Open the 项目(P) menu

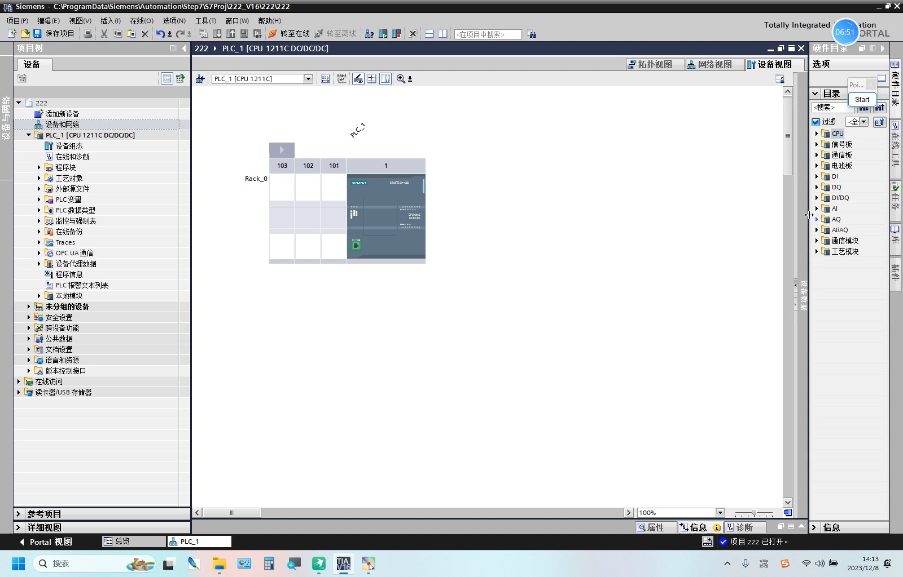(x=17, y=21)
